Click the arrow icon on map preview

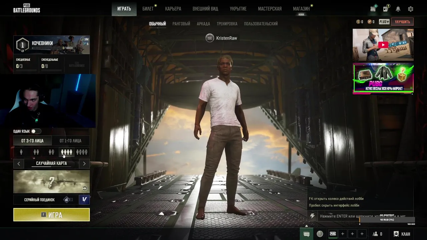[85, 188]
